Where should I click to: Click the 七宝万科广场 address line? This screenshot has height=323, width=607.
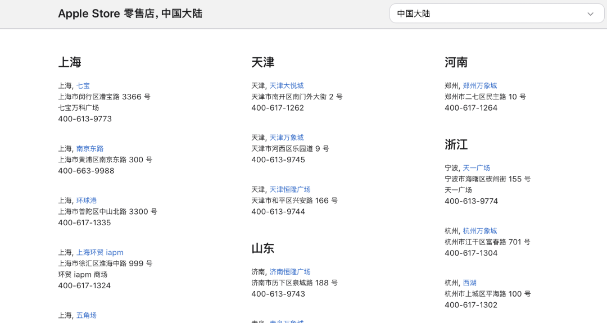click(79, 107)
